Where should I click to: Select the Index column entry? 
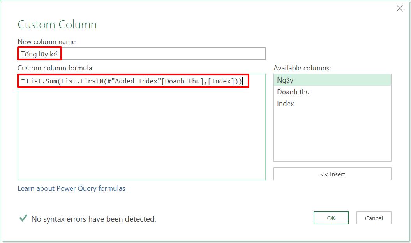(x=285, y=104)
